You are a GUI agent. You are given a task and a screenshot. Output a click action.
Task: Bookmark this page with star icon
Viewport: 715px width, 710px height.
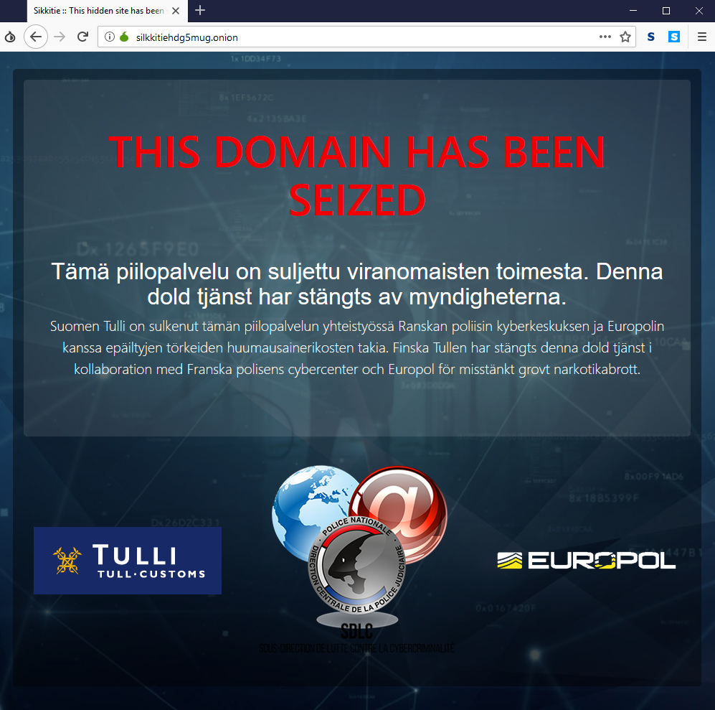click(x=625, y=37)
